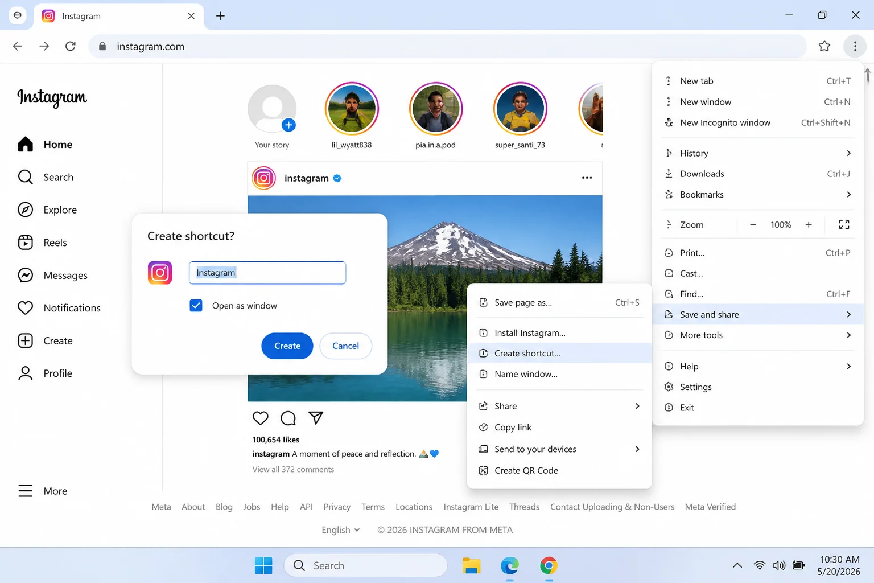Image resolution: width=874 pixels, height=583 pixels.
Task: Open the Meta Verified footer link
Action: [x=710, y=507]
